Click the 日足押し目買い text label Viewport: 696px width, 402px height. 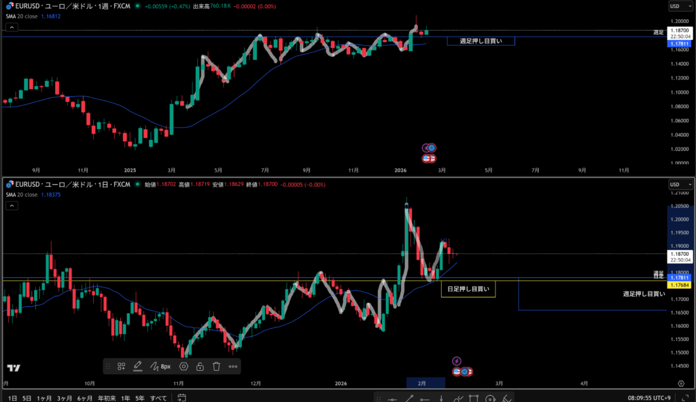(x=468, y=289)
